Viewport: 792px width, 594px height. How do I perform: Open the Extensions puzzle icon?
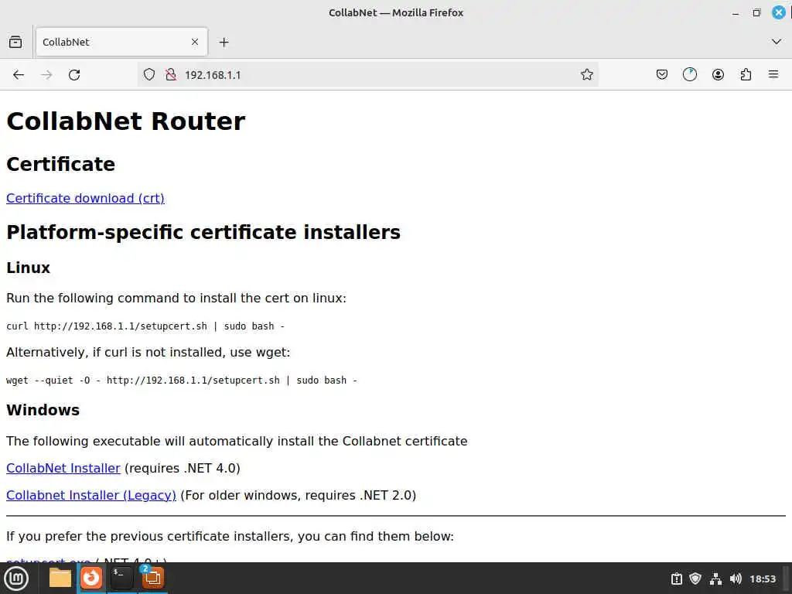click(x=746, y=75)
